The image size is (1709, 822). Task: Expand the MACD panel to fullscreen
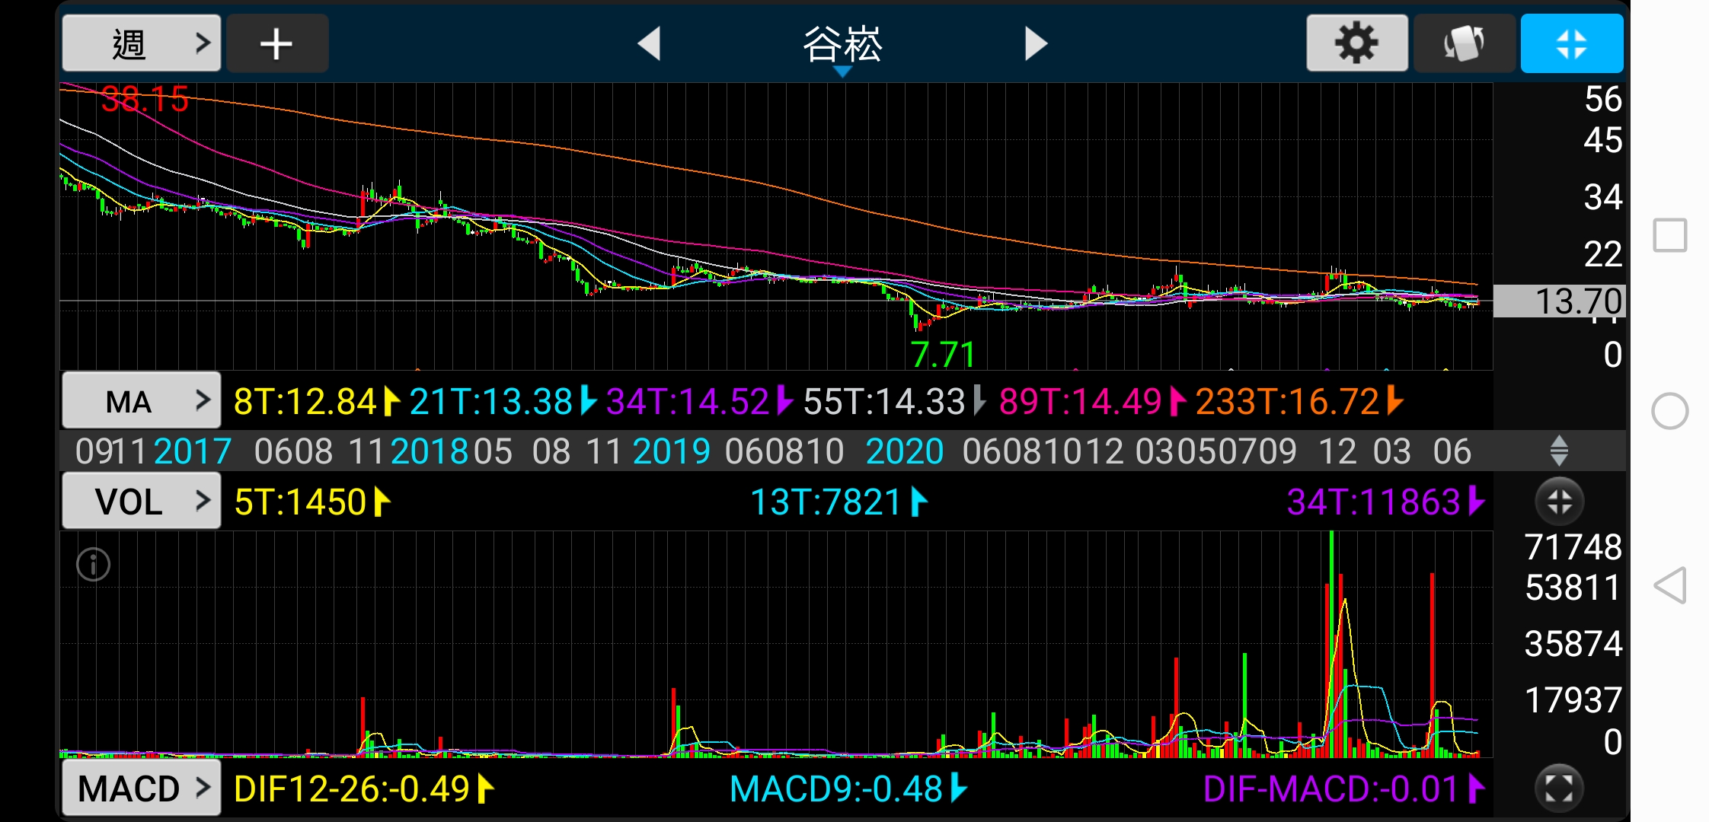coord(1559,788)
